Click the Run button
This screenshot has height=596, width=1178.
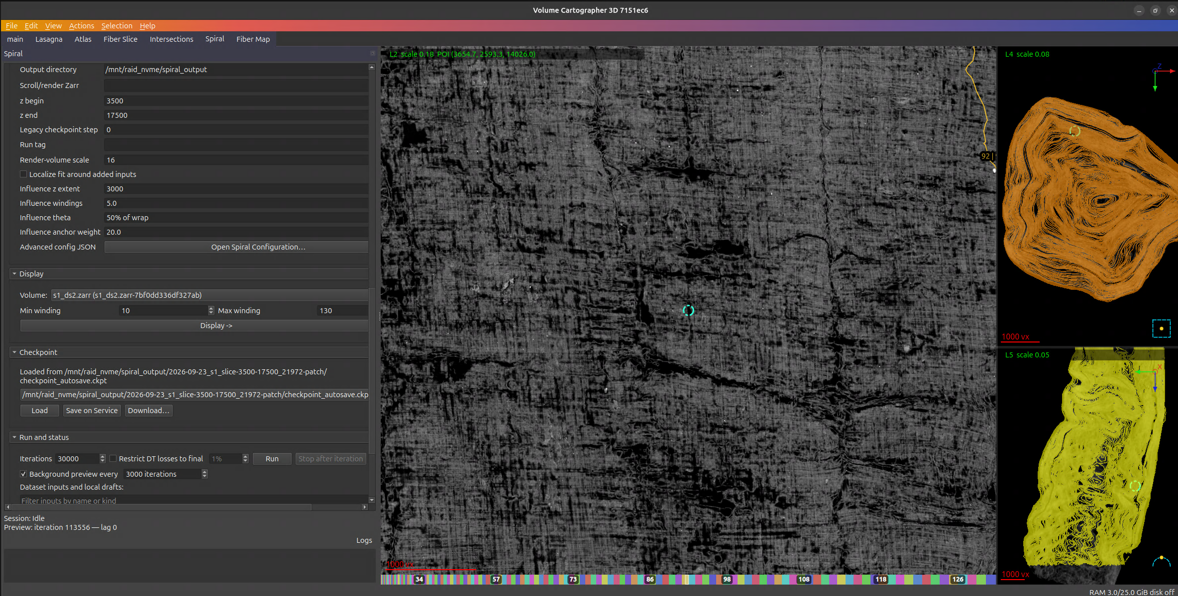[x=272, y=459]
